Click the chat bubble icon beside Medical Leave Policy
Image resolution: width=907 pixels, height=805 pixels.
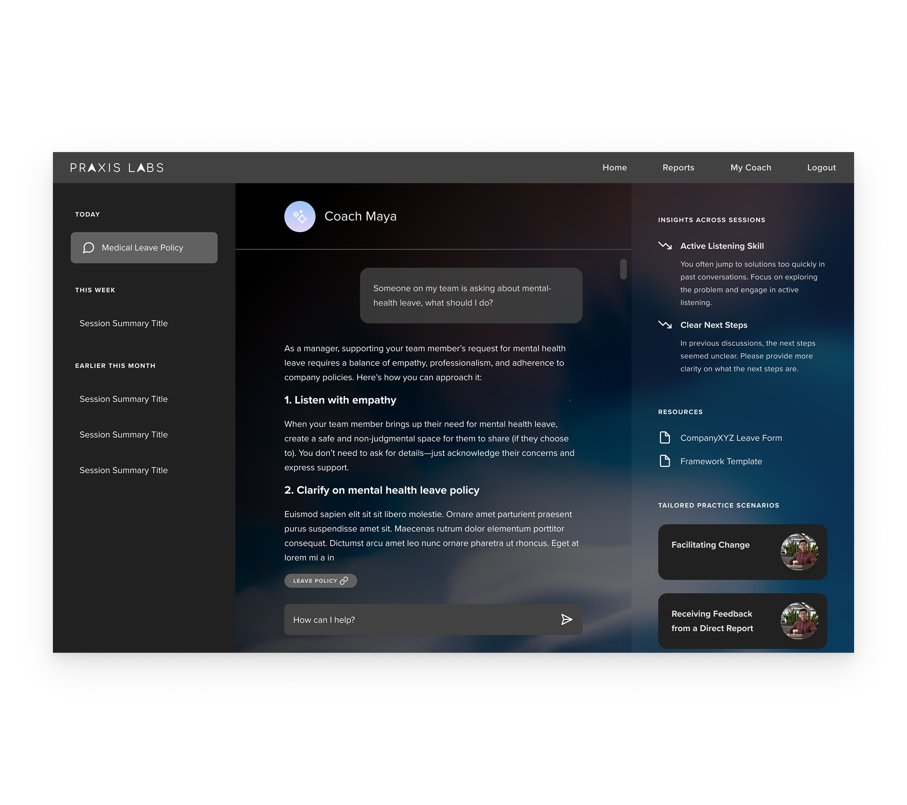pyautogui.click(x=89, y=247)
